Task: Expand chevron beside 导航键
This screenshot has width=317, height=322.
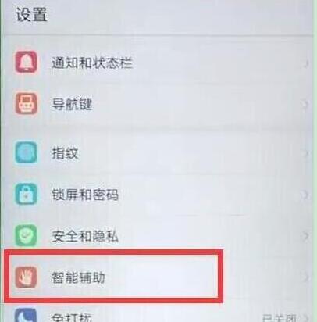Action: pyautogui.click(x=306, y=104)
